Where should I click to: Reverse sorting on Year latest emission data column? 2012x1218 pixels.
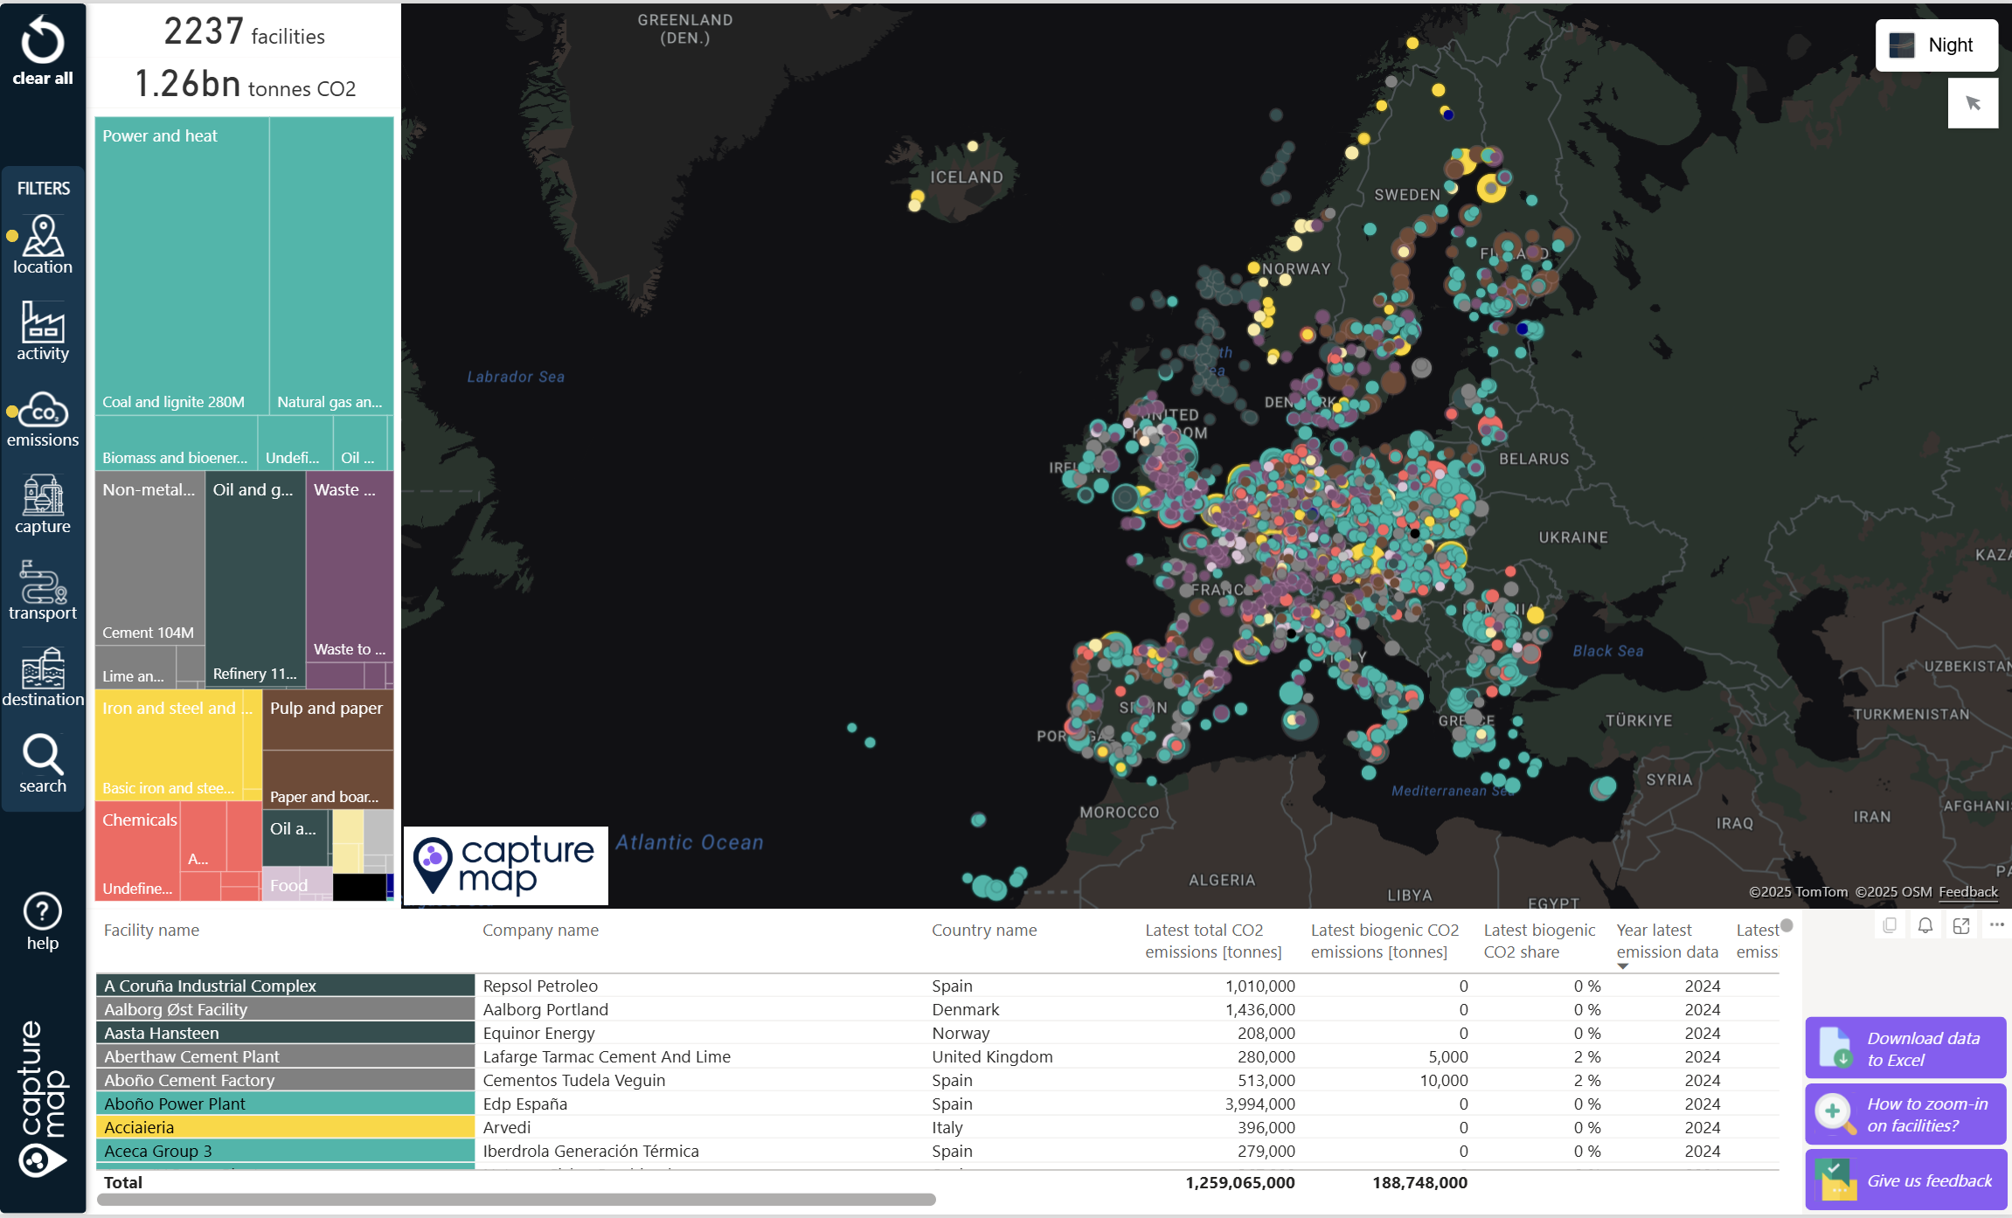(x=1665, y=940)
